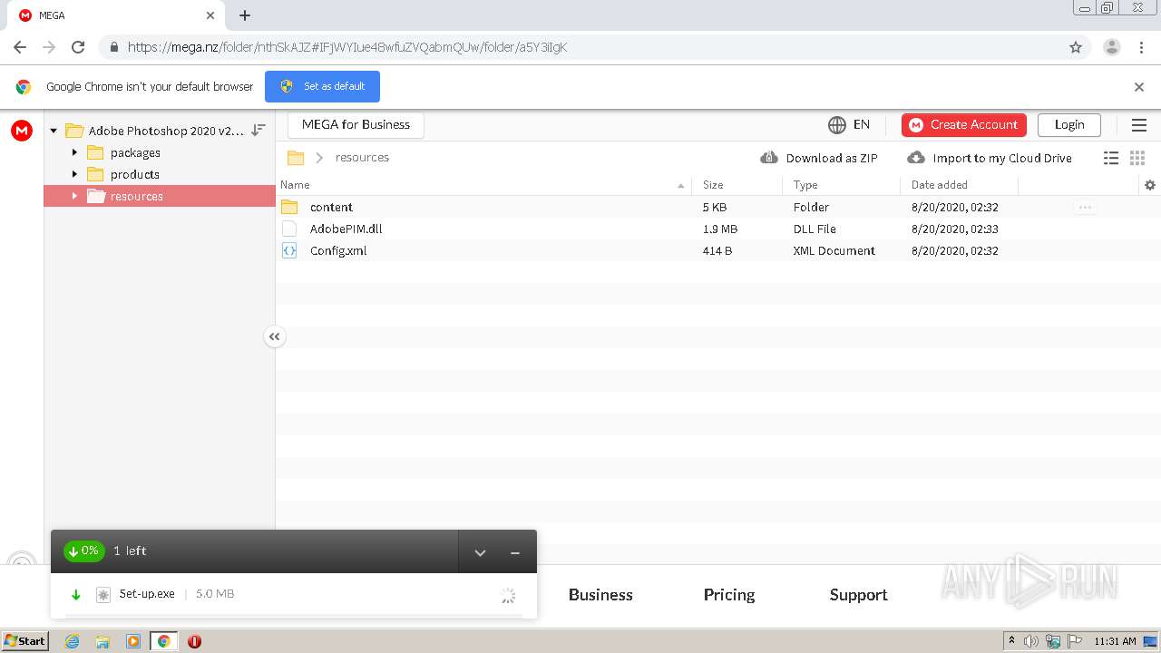Click the 0% download progress badge

pyautogui.click(x=83, y=551)
